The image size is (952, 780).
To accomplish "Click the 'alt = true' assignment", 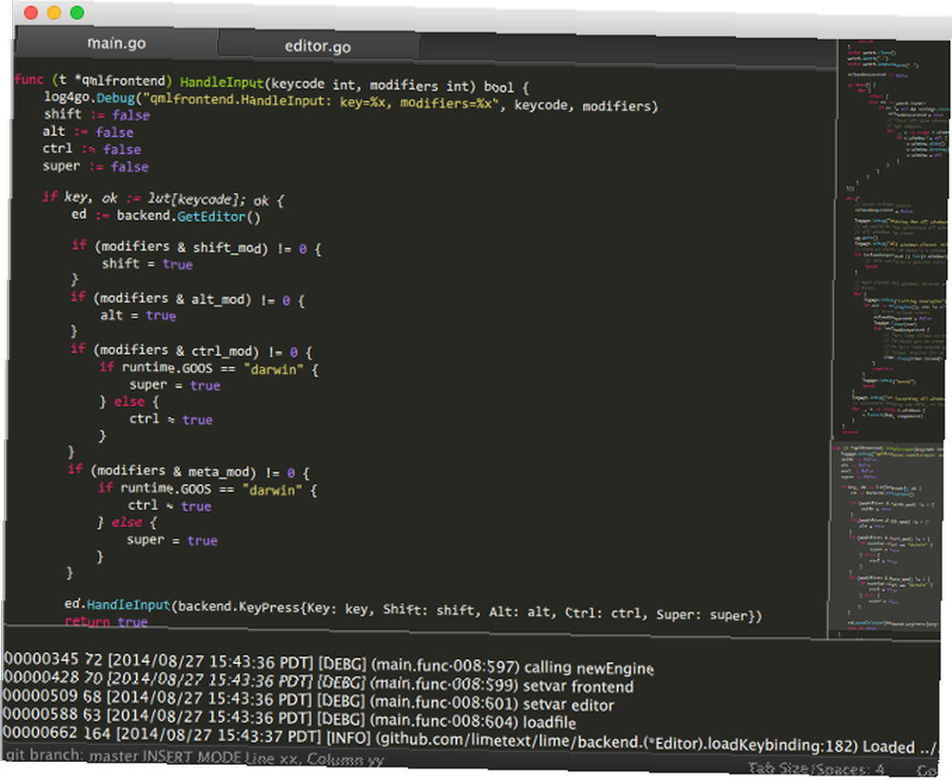I will 138,316.
